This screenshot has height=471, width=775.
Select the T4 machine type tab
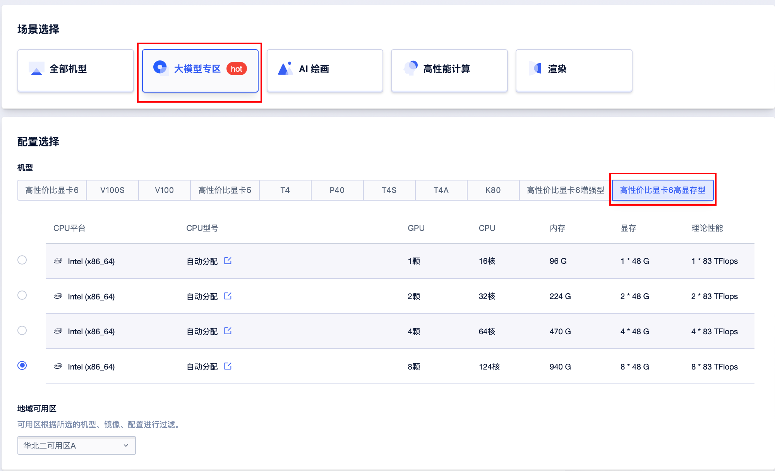click(285, 190)
